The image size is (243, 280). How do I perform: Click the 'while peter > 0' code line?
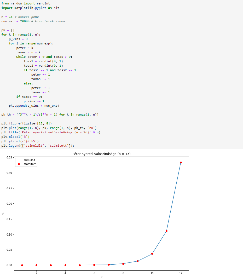point(44,57)
